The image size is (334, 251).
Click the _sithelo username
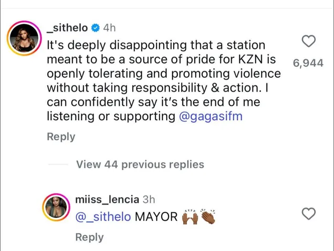pos(67,28)
